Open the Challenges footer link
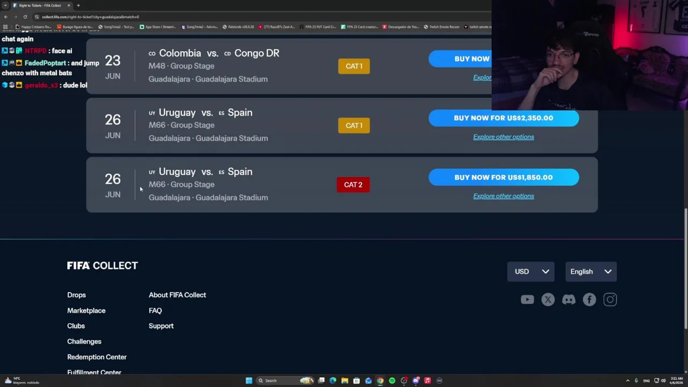Image resolution: width=688 pixels, height=387 pixels. click(84, 341)
